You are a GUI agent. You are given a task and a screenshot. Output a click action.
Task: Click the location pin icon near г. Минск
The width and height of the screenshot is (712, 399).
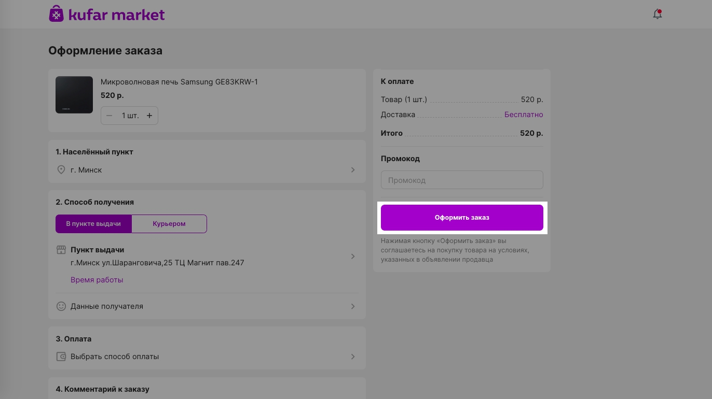(x=61, y=170)
